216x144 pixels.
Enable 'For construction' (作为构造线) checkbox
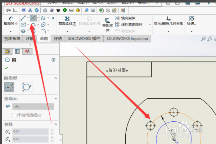pos(14,115)
